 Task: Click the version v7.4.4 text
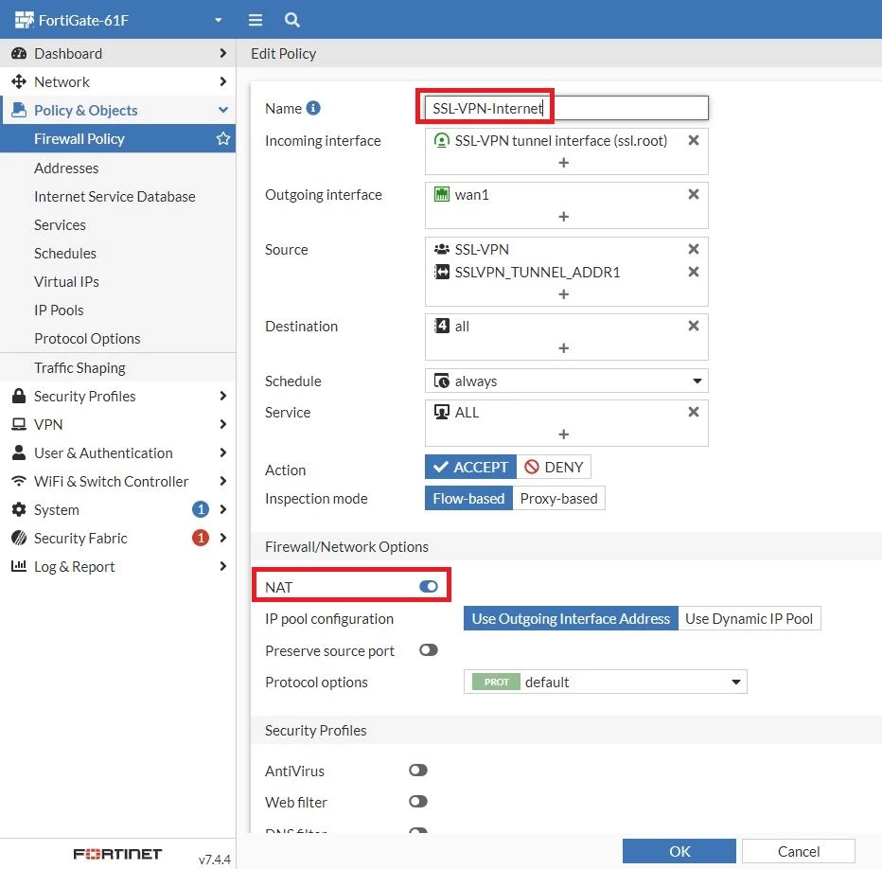(x=214, y=860)
